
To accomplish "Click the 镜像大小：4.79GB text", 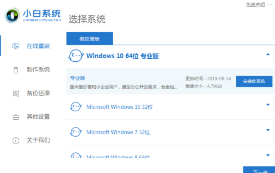I will (x=204, y=86).
